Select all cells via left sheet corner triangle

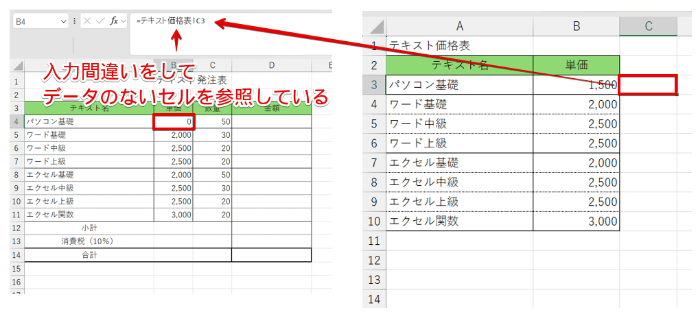17,65
